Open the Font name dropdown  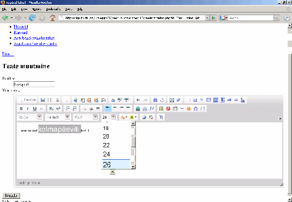[x=85, y=117]
